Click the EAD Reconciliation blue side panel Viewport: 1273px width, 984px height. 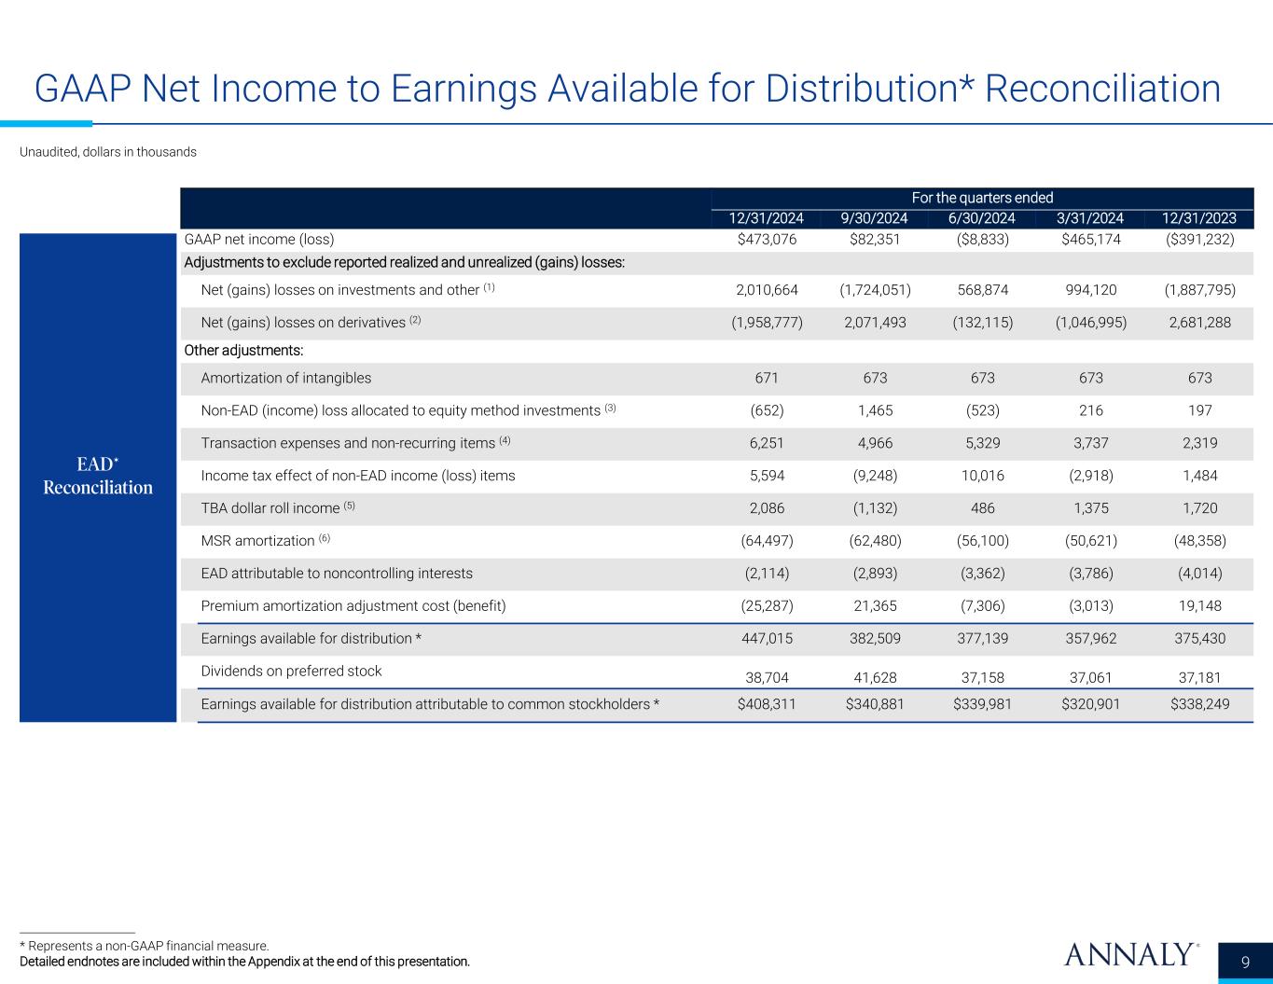point(98,476)
